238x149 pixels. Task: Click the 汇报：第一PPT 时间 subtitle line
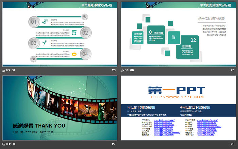tap(33, 132)
